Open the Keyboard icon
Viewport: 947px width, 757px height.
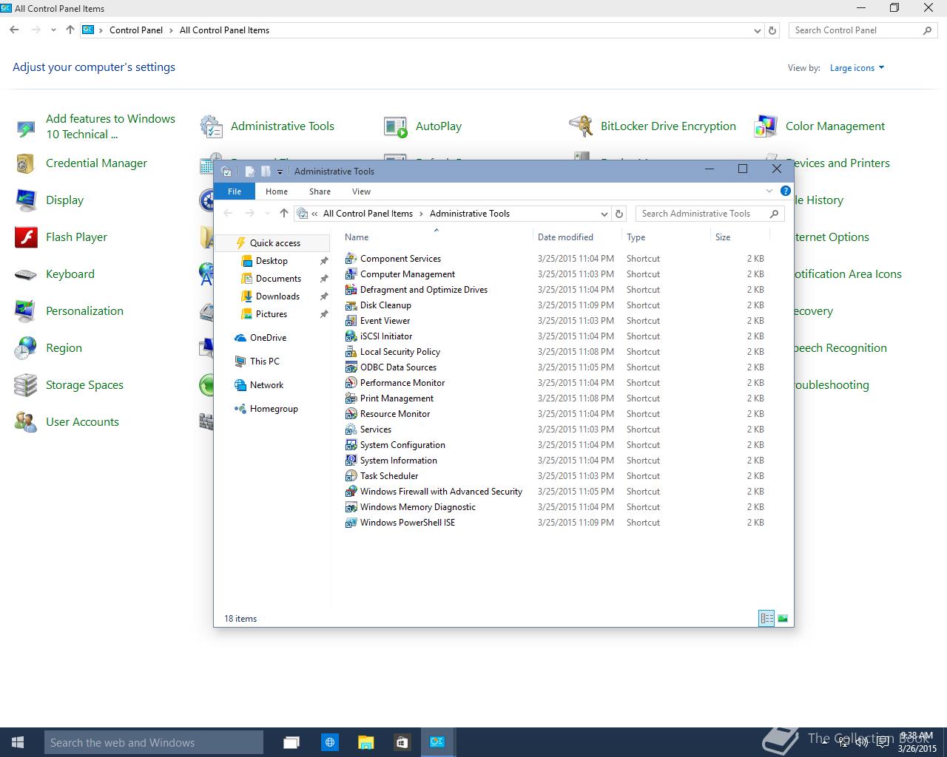[26, 274]
